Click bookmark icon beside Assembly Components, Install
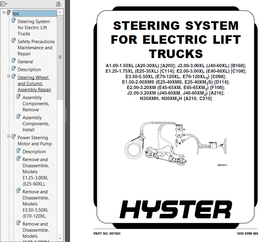The image size is (268, 242). click(x=19, y=117)
